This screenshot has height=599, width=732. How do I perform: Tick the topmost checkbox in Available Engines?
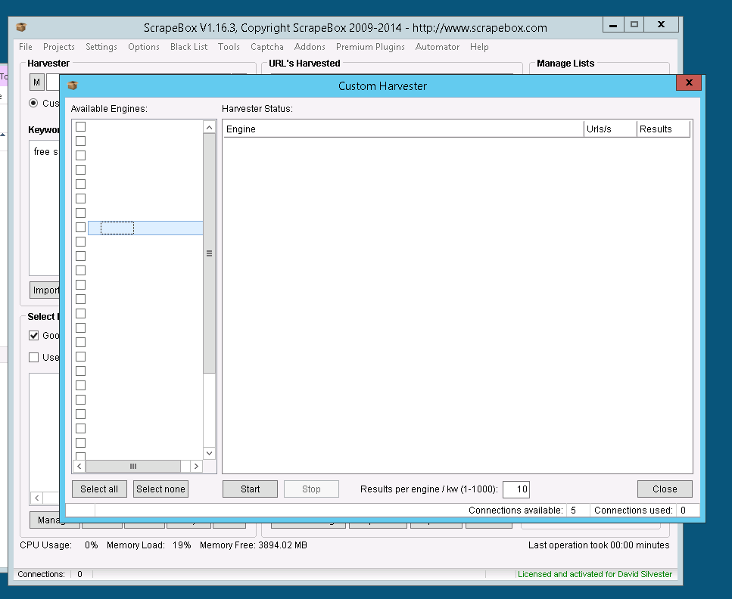pos(81,126)
